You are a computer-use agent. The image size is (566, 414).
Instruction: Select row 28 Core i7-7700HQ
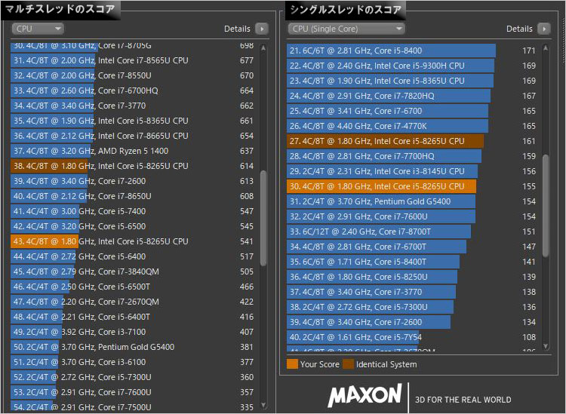[411, 156]
